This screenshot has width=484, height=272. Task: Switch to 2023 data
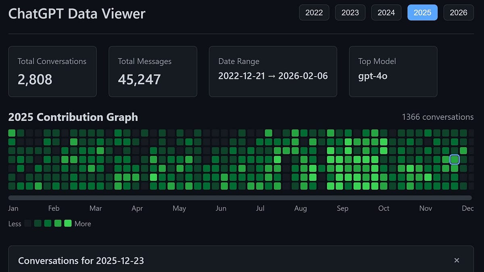point(350,12)
